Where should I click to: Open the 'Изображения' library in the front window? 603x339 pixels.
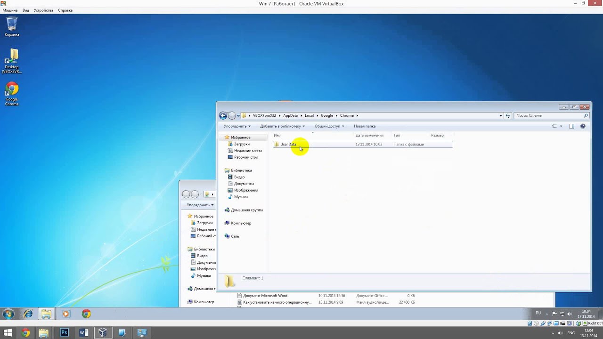pos(246,190)
